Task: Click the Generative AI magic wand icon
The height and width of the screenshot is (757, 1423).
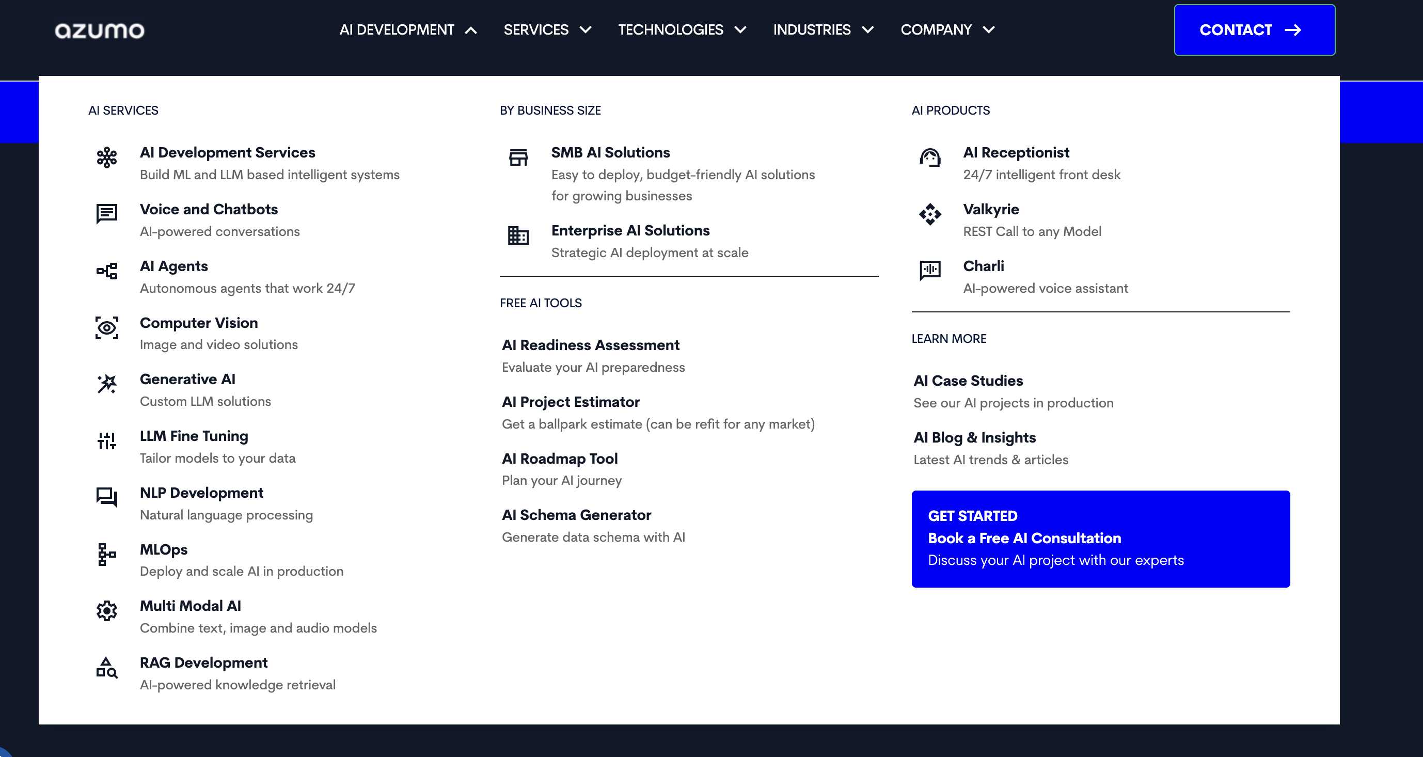Action: tap(106, 384)
